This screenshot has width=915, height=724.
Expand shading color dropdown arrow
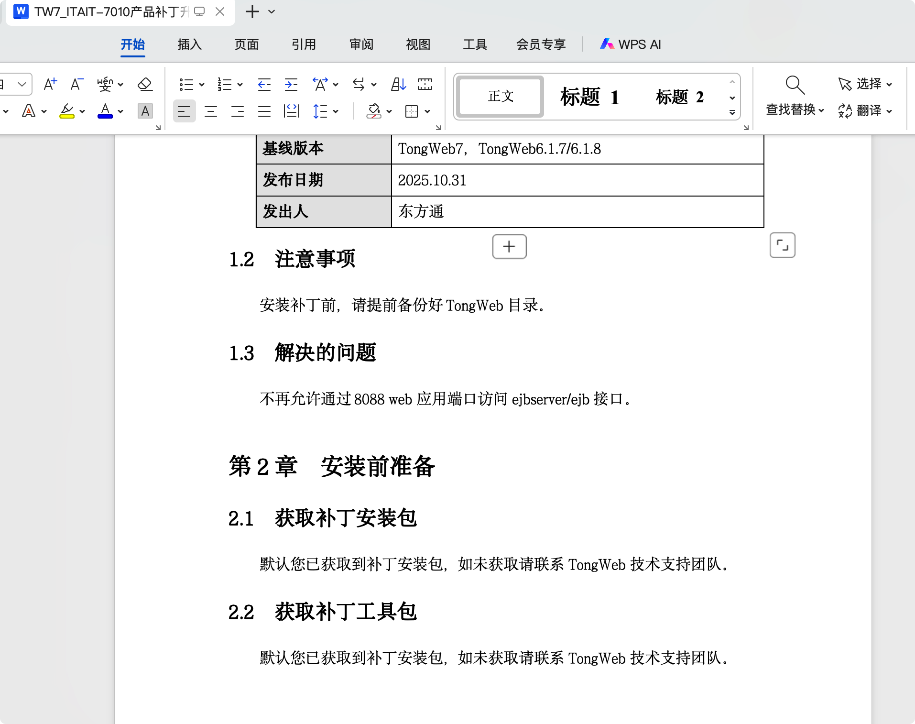point(389,111)
